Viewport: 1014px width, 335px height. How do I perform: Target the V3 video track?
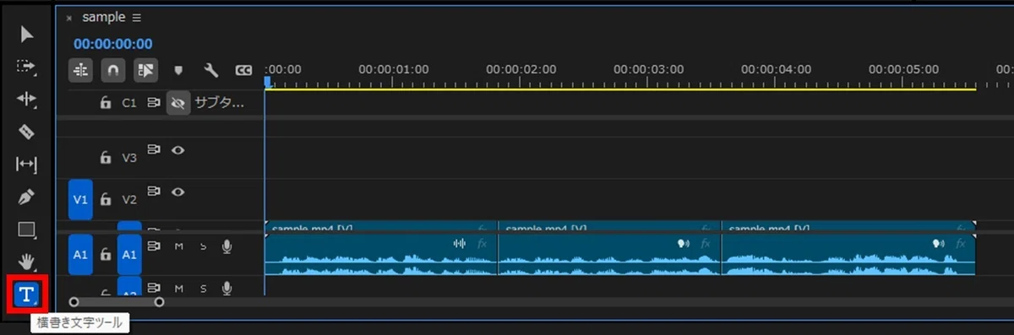click(129, 157)
